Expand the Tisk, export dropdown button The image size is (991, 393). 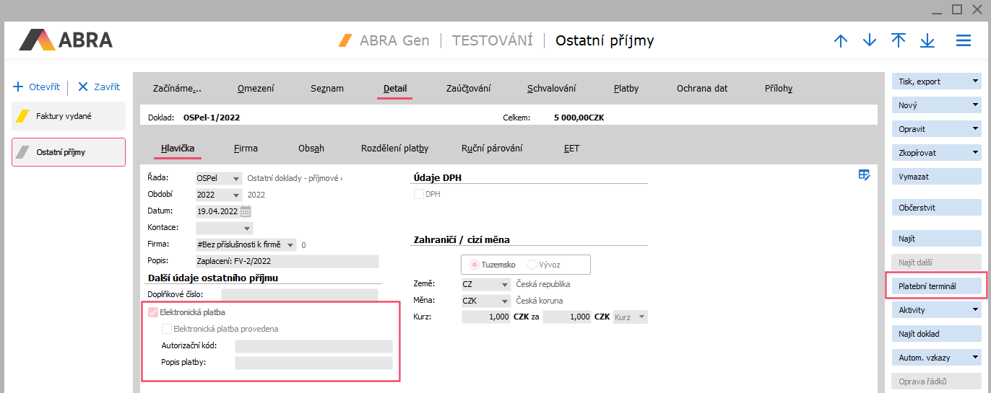click(x=974, y=81)
